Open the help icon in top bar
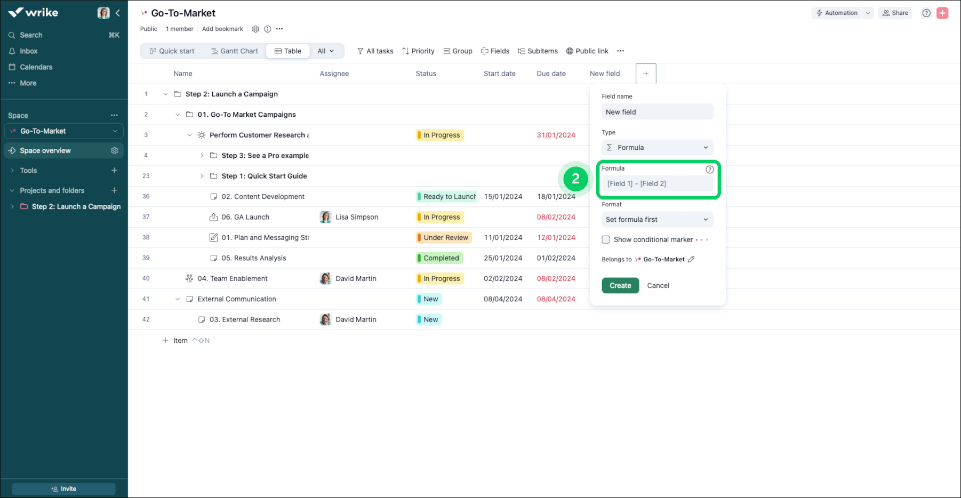 pyautogui.click(x=926, y=13)
